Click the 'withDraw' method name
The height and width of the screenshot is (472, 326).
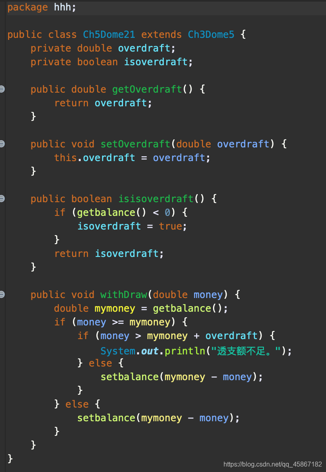pyautogui.click(x=123, y=294)
